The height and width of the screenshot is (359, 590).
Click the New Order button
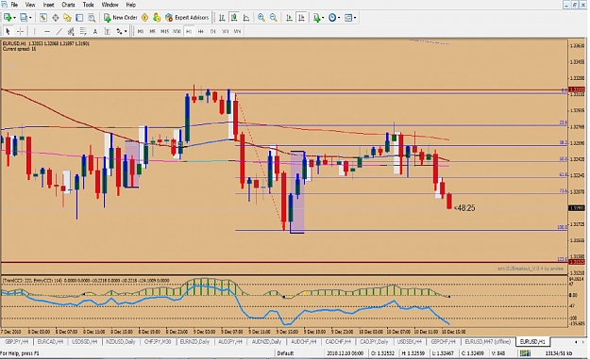[121, 18]
